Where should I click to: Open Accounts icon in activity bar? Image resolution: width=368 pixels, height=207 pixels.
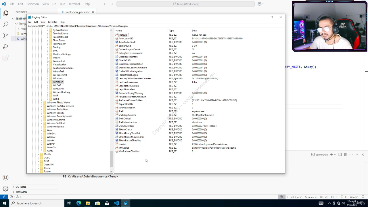(x=5, y=178)
